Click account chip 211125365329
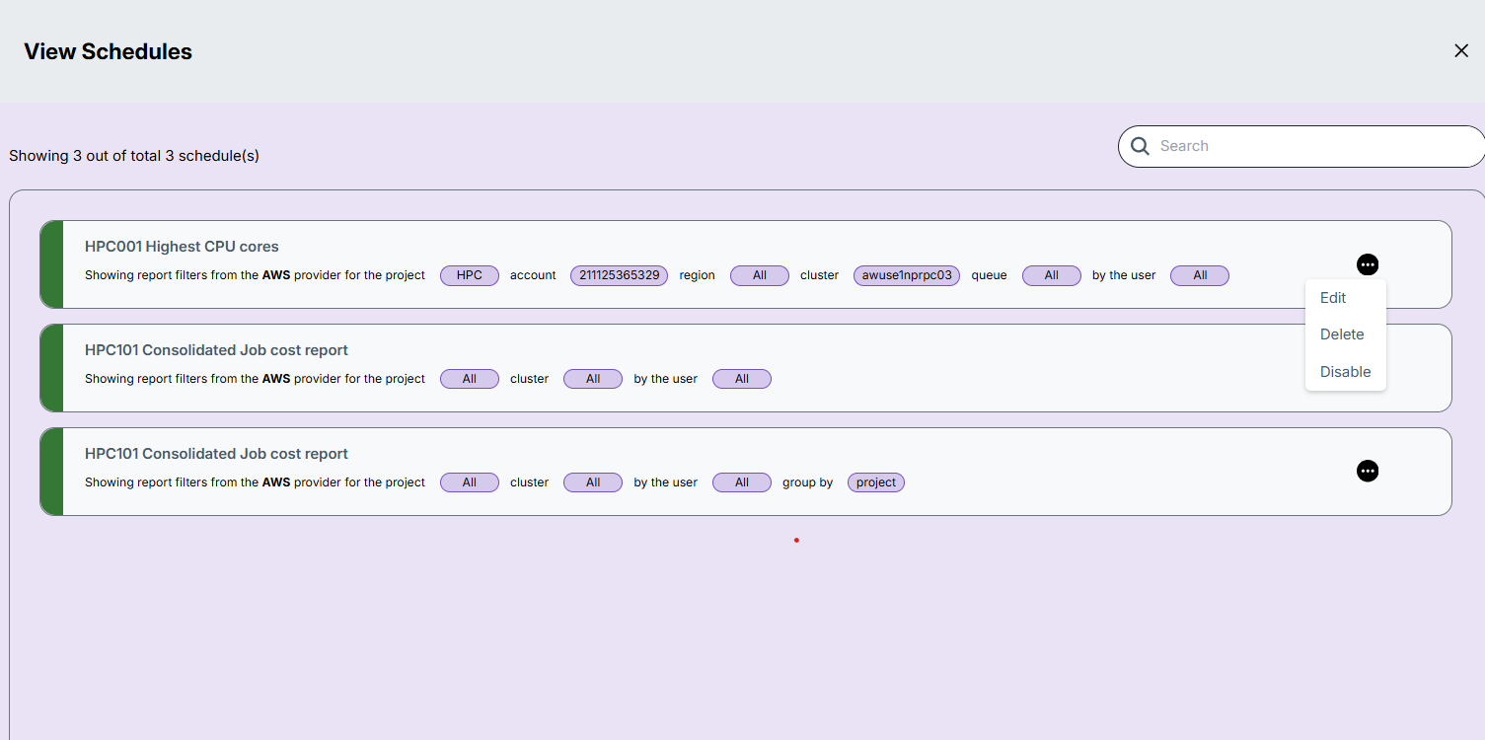The height and width of the screenshot is (740, 1485). (620, 275)
